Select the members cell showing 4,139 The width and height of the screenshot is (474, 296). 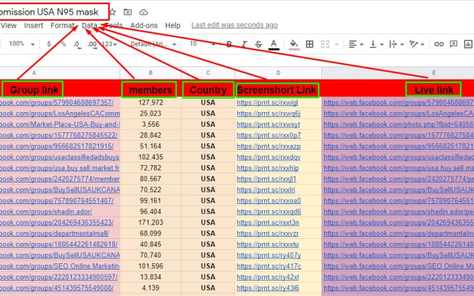[151, 288]
